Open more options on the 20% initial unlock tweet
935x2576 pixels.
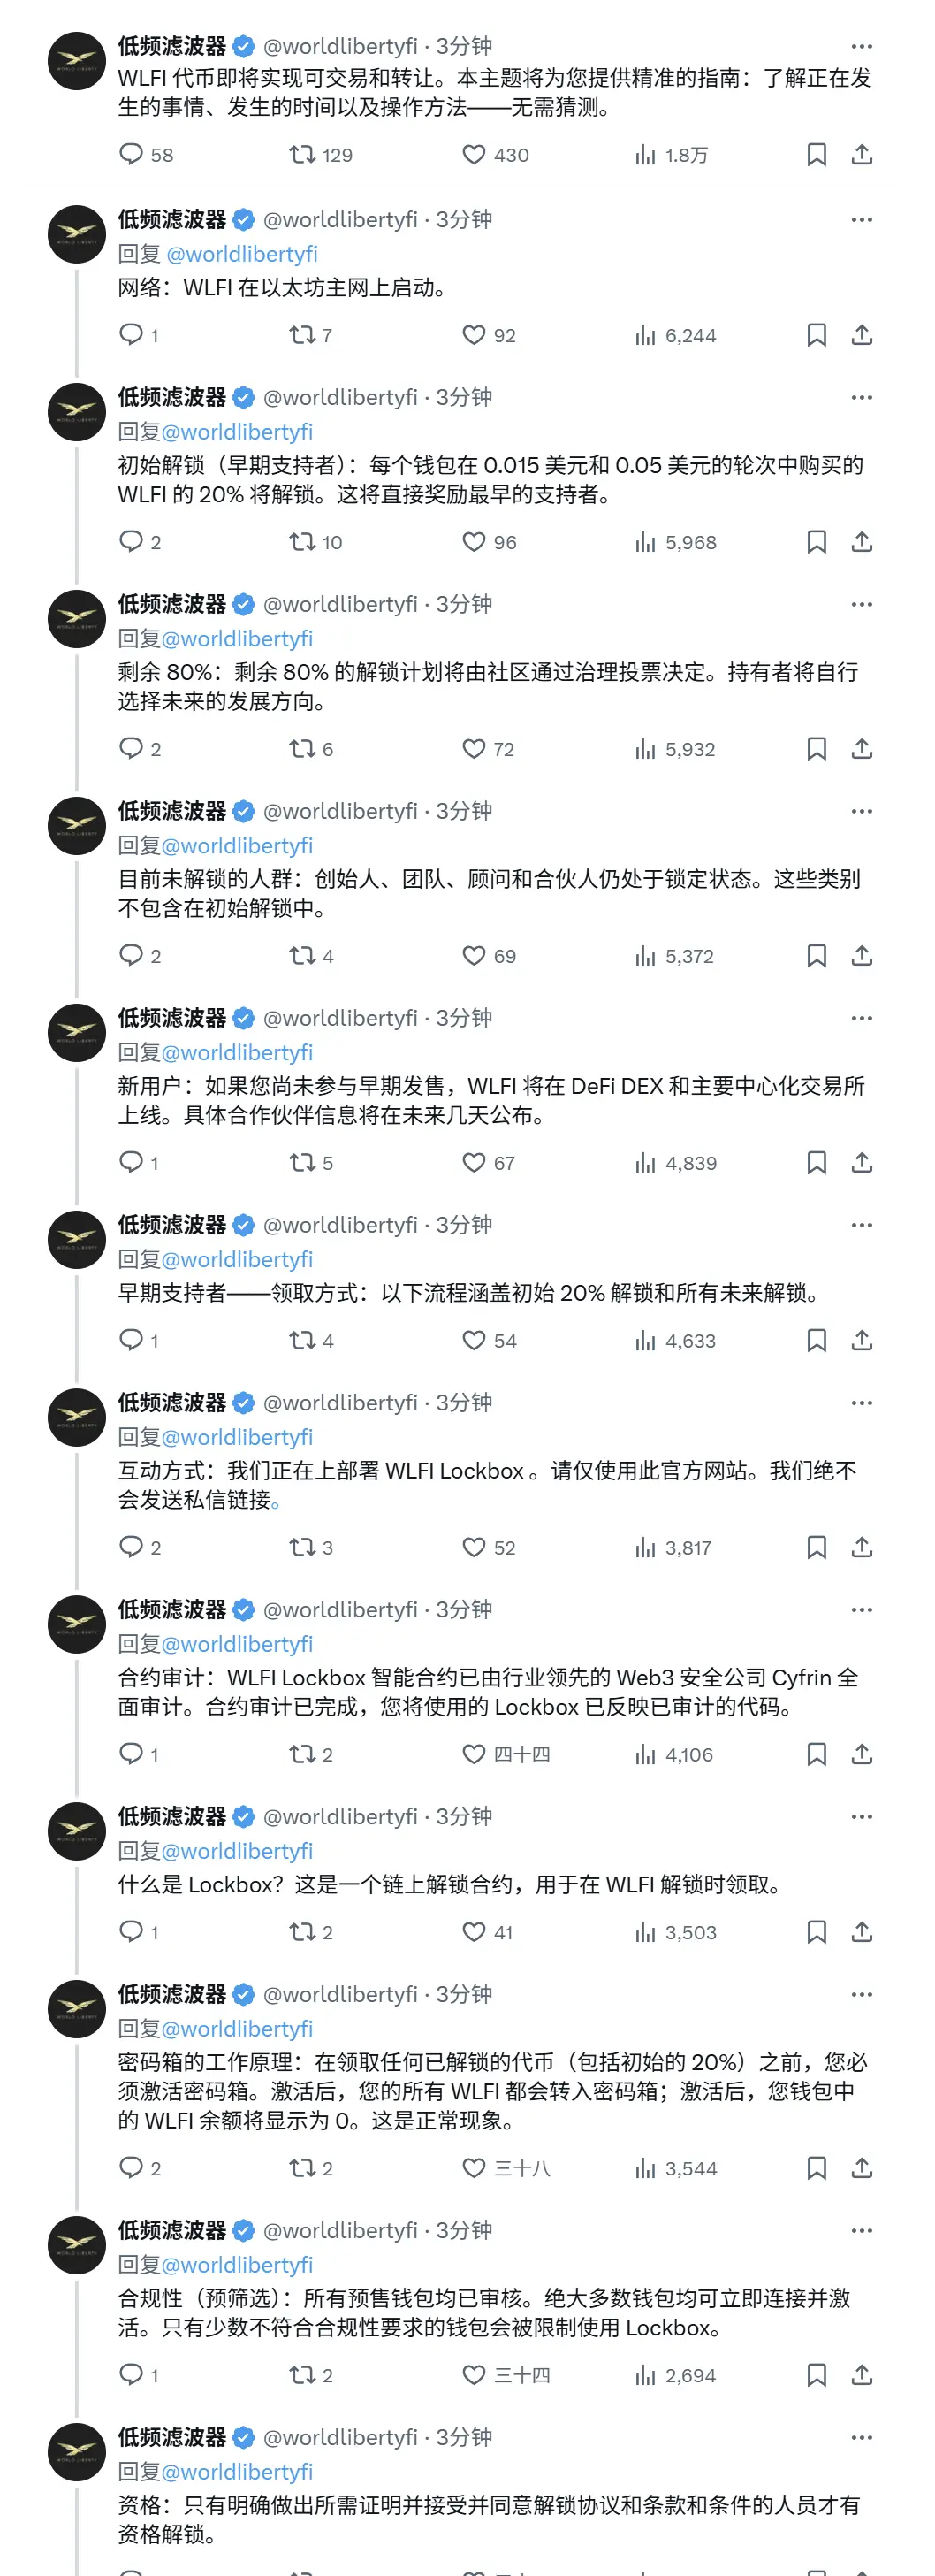tap(861, 397)
